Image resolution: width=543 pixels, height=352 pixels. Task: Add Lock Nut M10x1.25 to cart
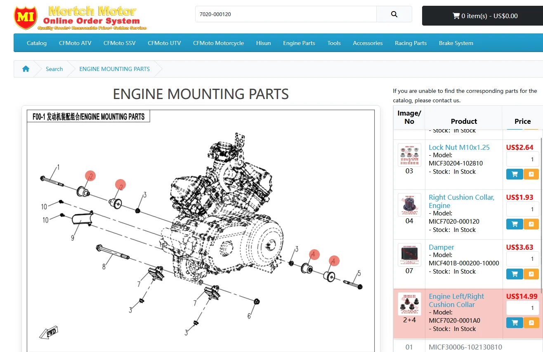tap(515, 174)
